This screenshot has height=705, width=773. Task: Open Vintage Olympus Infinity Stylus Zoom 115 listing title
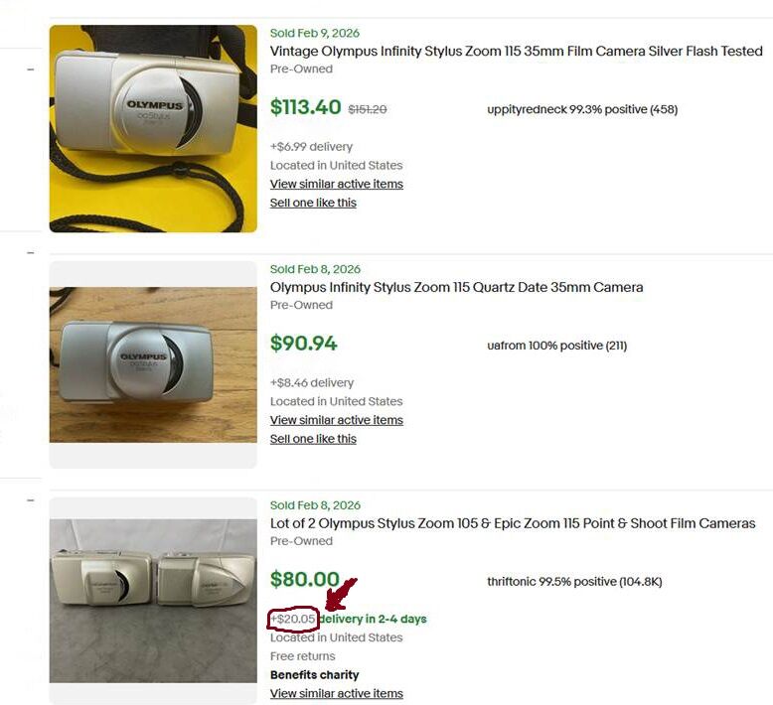coord(516,52)
